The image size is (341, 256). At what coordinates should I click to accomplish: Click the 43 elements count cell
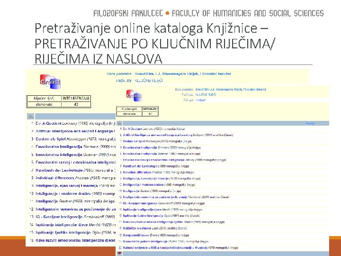point(76,104)
